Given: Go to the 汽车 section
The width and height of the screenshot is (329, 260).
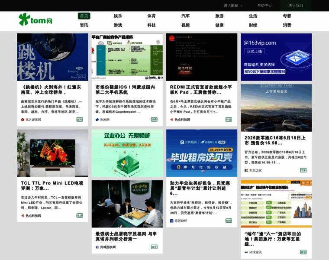Looking at the screenshot, I should tap(185, 16).
